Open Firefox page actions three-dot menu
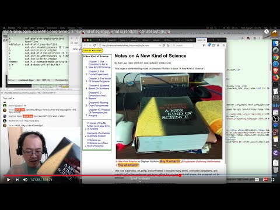The image size is (280, 210). click(160, 45)
